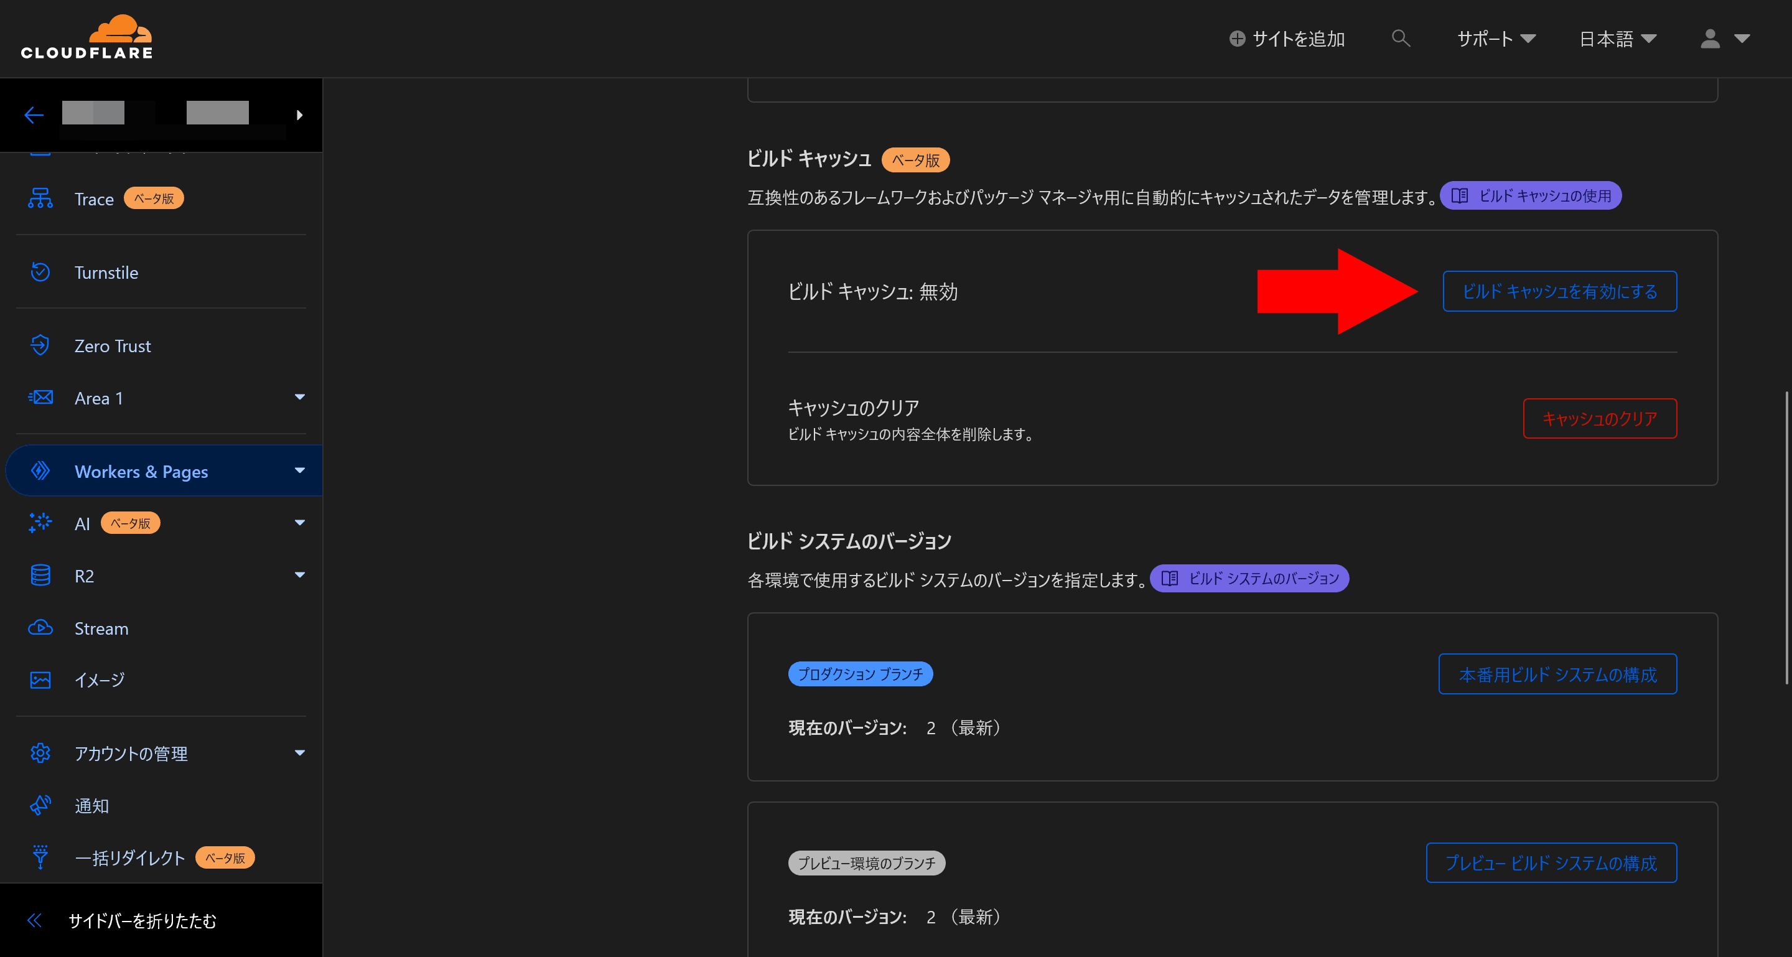Click the ベータ版 badge beside ビルド キャッシュ
The height and width of the screenshot is (957, 1792).
[x=915, y=160]
